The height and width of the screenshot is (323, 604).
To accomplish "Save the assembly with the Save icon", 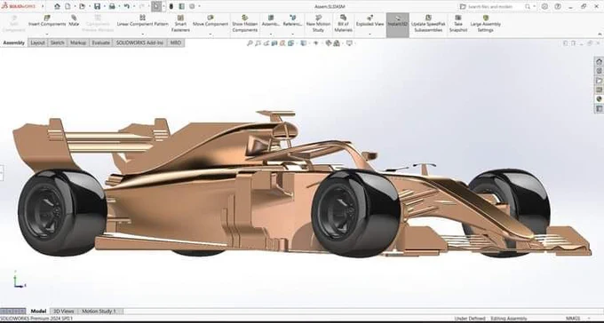I will click(x=97, y=6).
